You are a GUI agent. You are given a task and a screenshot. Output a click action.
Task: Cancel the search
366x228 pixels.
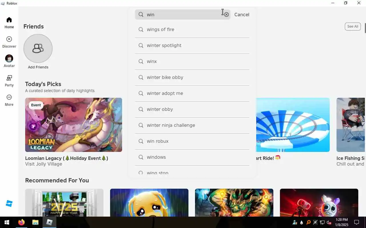242,15
